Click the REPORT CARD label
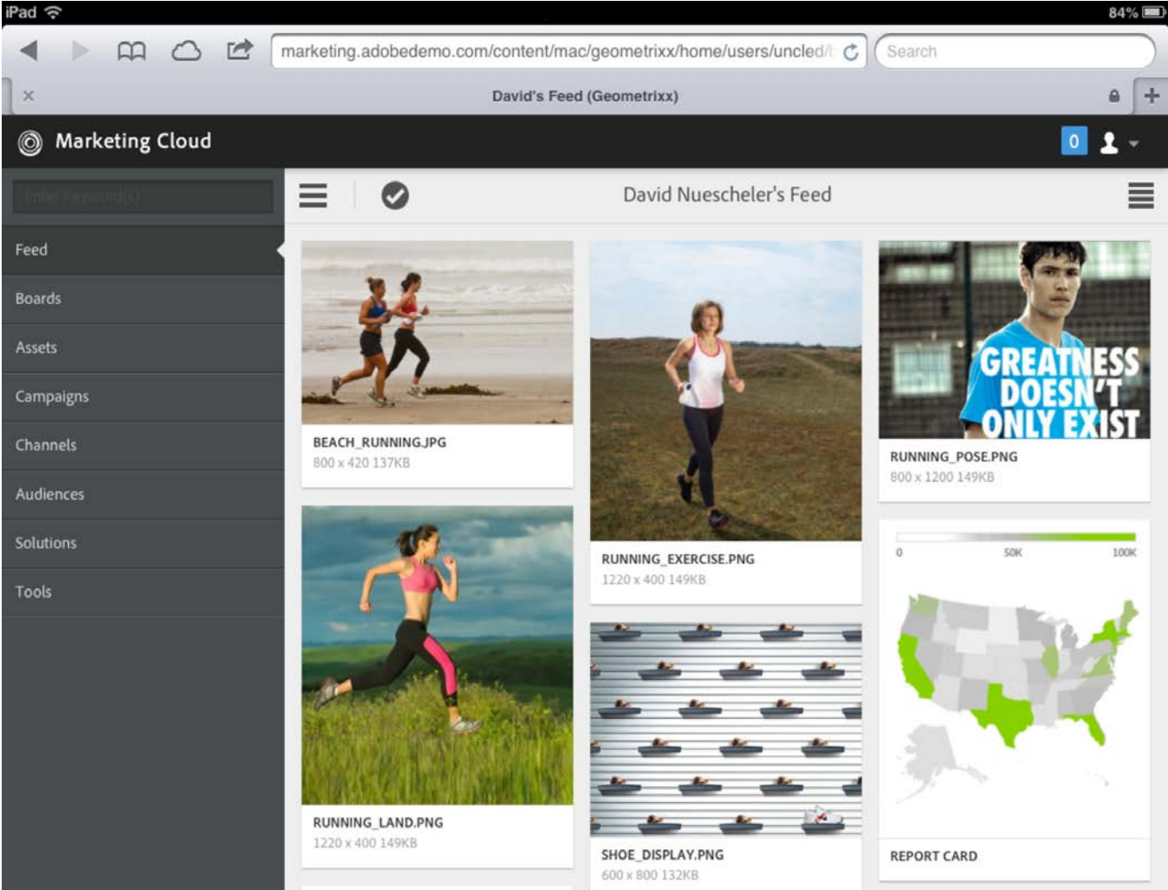This screenshot has width=1168, height=890. coord(934,856)
